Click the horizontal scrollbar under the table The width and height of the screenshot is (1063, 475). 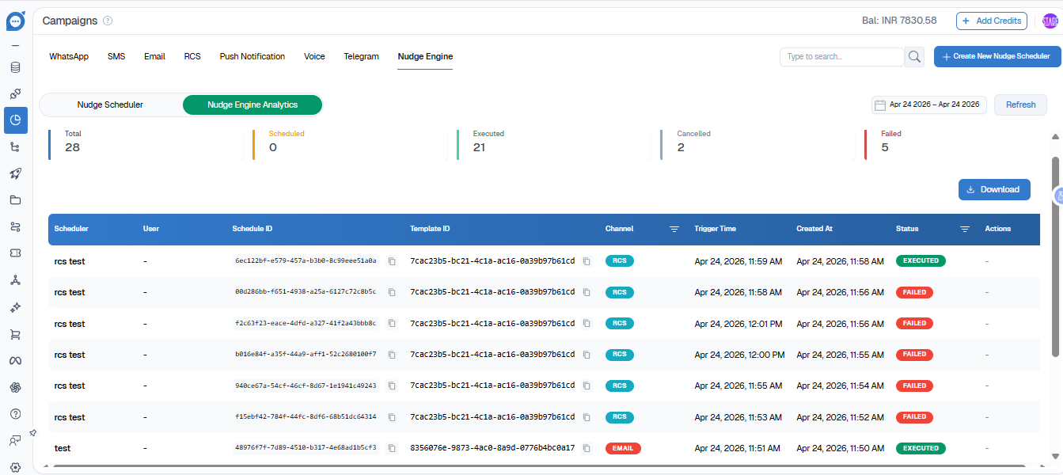pos(538,467)
